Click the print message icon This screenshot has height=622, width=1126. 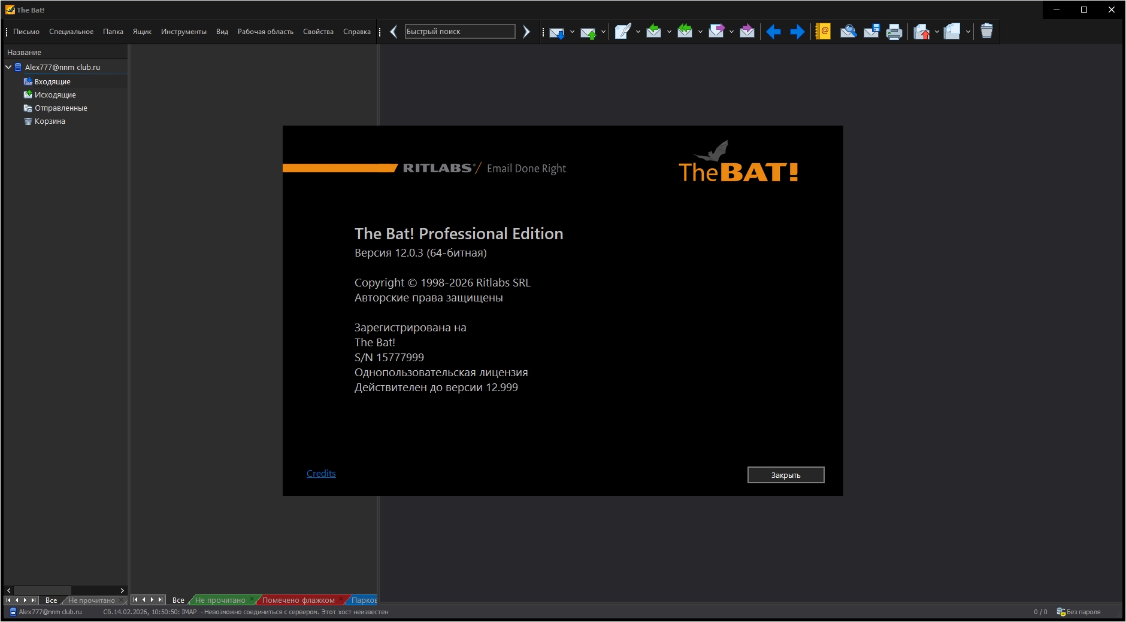pyautogui.click(x=894, y=32)
